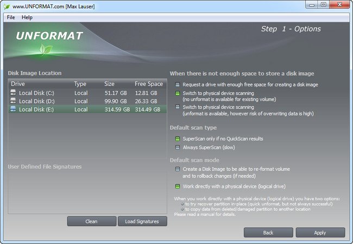This screenshot has width=353, height=244.
Task: Sort by the Type column header
Action: (x=80, y=84)
